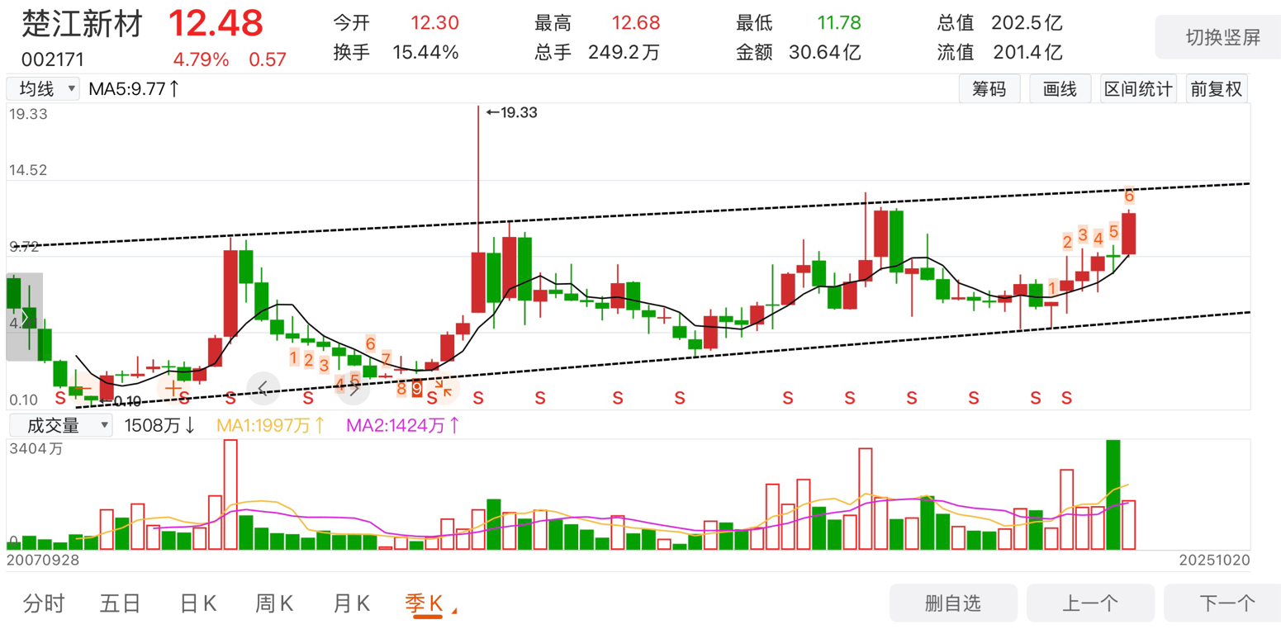Click the gray chevron handle at chart left
Screen dimensions: 1281x634
coord(24,317)
